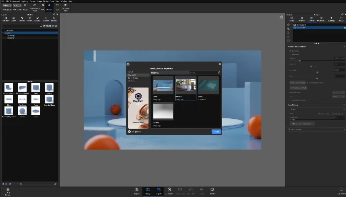Choose the Small scene template thumbnail

[209, 85]
